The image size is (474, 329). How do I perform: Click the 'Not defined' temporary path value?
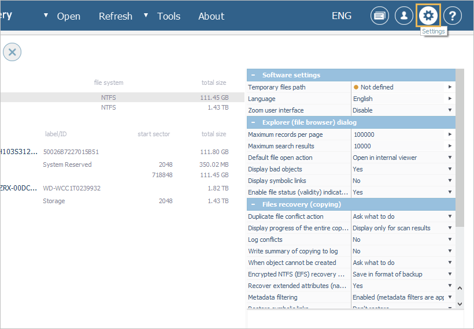click(377, 87)
